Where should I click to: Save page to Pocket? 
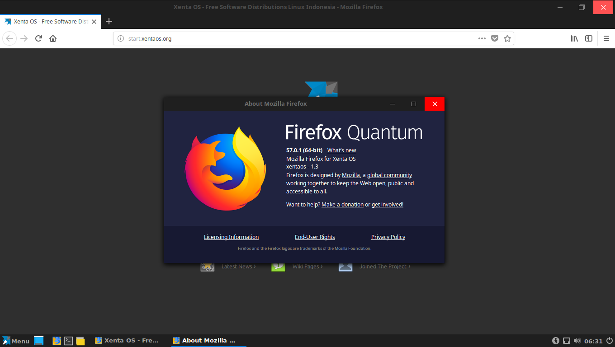click(x=495, y=38)
